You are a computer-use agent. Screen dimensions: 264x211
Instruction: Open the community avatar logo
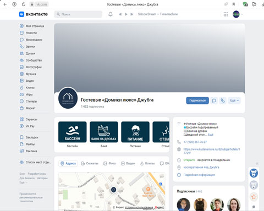point(68,98)
